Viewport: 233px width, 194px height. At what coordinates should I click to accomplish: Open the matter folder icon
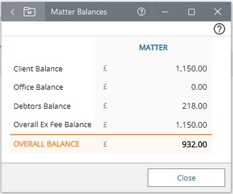point(29,12)
